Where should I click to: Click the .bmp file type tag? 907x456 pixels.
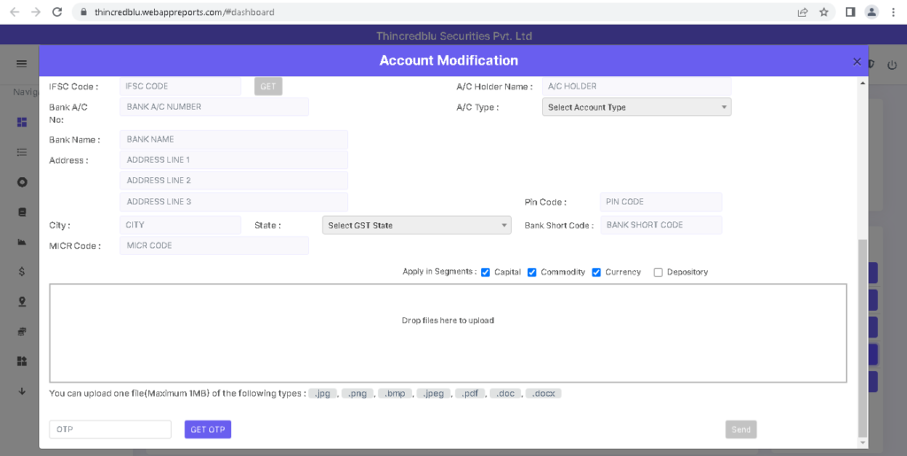click(x=395, y=394)
